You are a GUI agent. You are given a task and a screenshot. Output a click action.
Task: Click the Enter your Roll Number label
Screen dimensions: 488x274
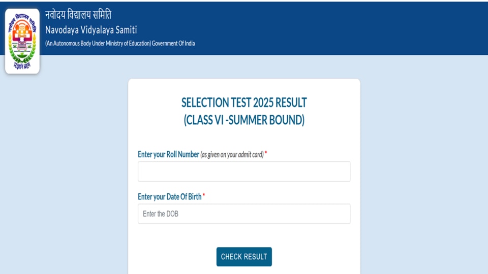168,154
